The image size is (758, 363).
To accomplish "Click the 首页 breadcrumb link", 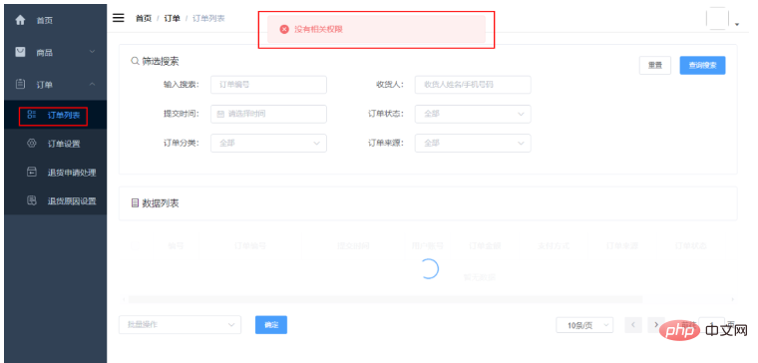I will (143, 18).
